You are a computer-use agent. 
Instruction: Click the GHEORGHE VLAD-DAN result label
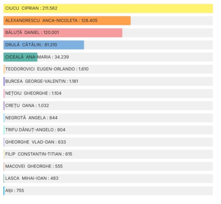coord(36,142)
